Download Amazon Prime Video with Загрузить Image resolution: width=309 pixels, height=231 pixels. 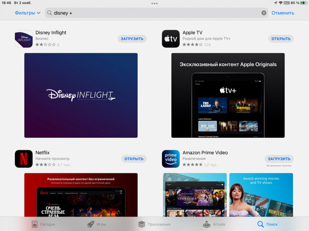[279, 159]
